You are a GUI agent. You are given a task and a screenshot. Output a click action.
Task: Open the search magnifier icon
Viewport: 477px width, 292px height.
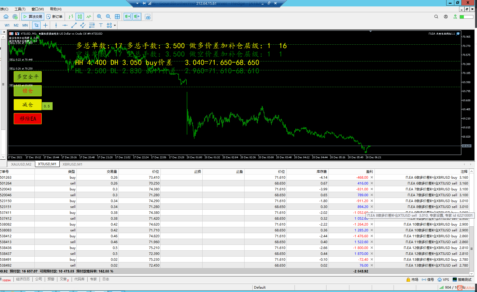pyautogui.click(x=436, y=17)
